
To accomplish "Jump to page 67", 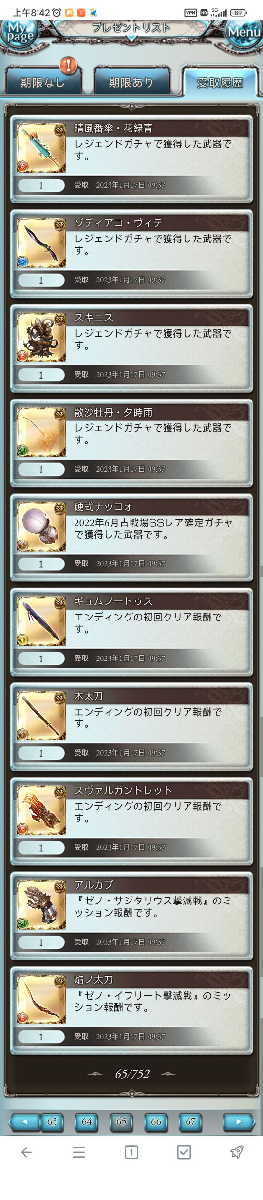I will [190, 1121].
